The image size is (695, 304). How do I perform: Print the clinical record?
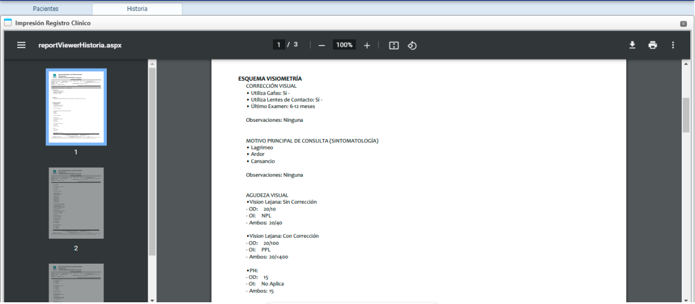(x=652, y=45)
